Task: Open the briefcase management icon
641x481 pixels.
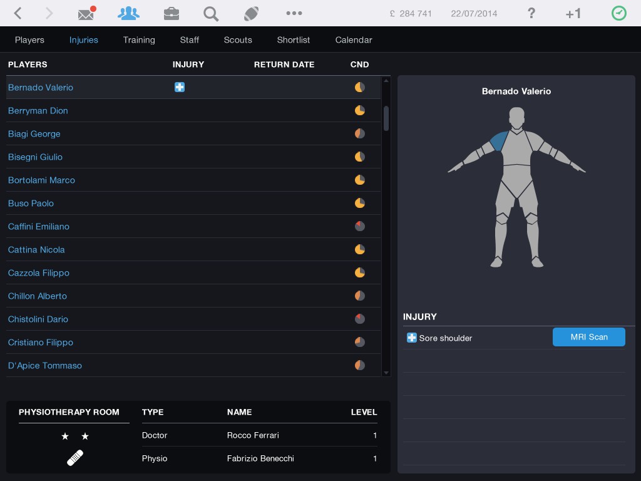Action: click(x=171, y=13)
